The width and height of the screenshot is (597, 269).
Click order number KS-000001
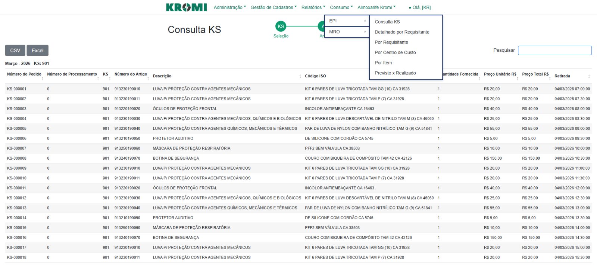point(17,89)
